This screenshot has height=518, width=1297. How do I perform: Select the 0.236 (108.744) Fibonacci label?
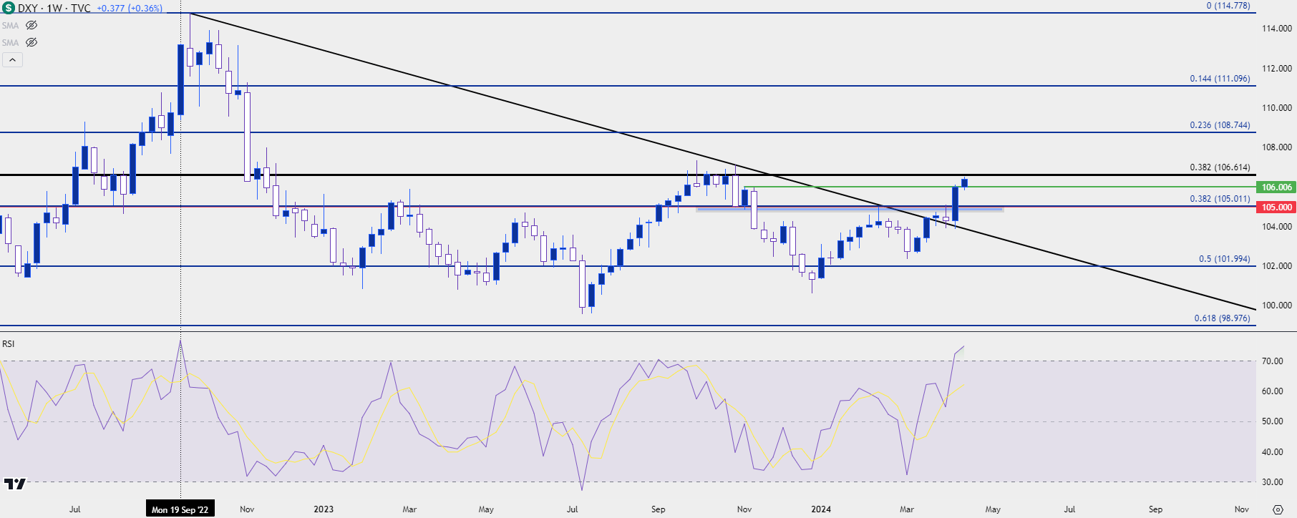coord(1220,125)
